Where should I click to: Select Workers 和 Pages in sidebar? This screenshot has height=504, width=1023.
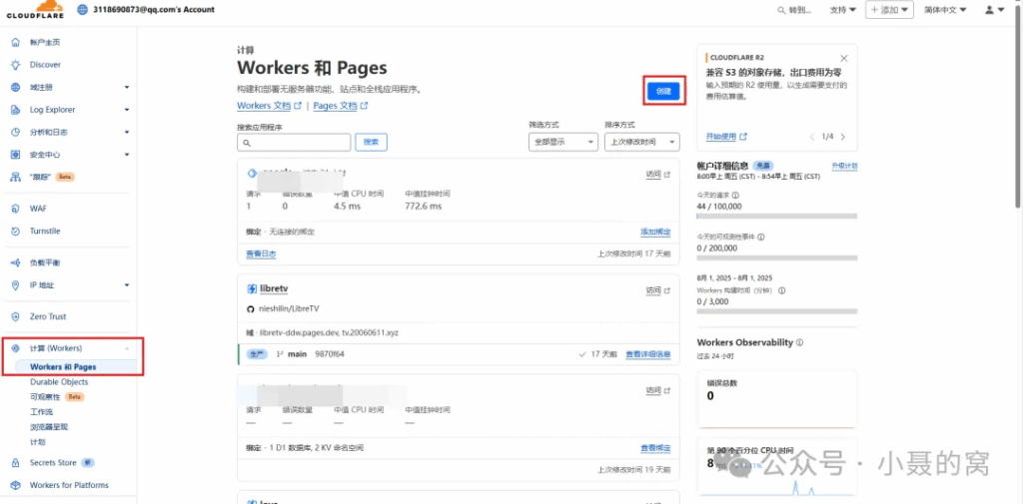[x=63, y=367]
